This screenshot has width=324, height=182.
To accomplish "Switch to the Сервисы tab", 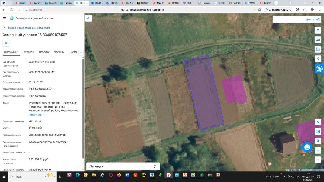I will pos(29,52).
